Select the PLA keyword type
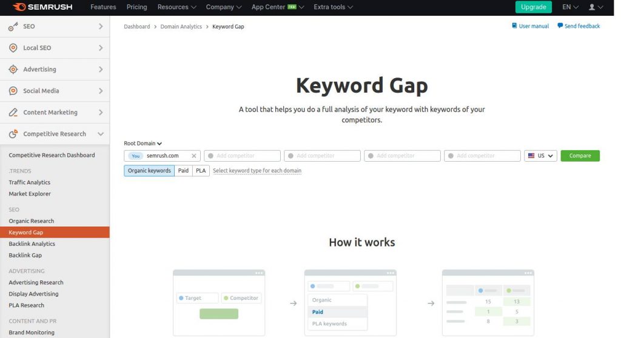The image size is (621, 338). [201, 171]
